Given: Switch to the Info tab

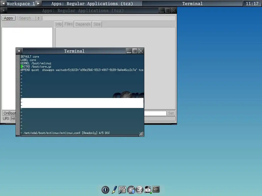Looking at the screenshot, I should [x=59, y=24].
